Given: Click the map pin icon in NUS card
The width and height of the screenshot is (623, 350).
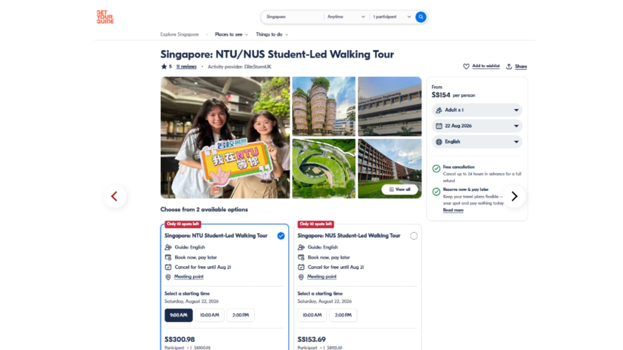Looking at the screenshot, I should [301, 277].
